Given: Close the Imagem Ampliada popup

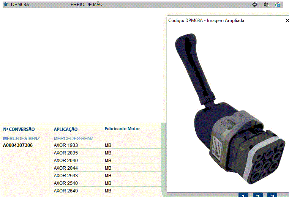Looking at the screenshot, I should [x=287, y=20].
